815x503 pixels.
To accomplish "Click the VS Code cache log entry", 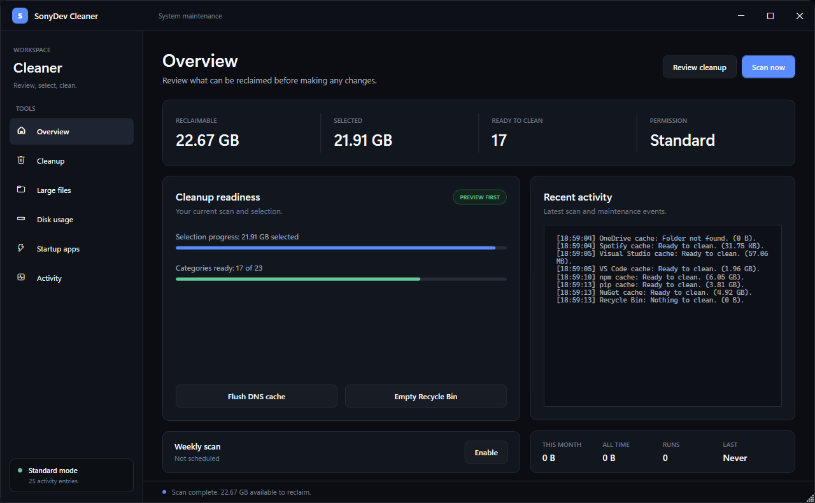I will [658, 269].
